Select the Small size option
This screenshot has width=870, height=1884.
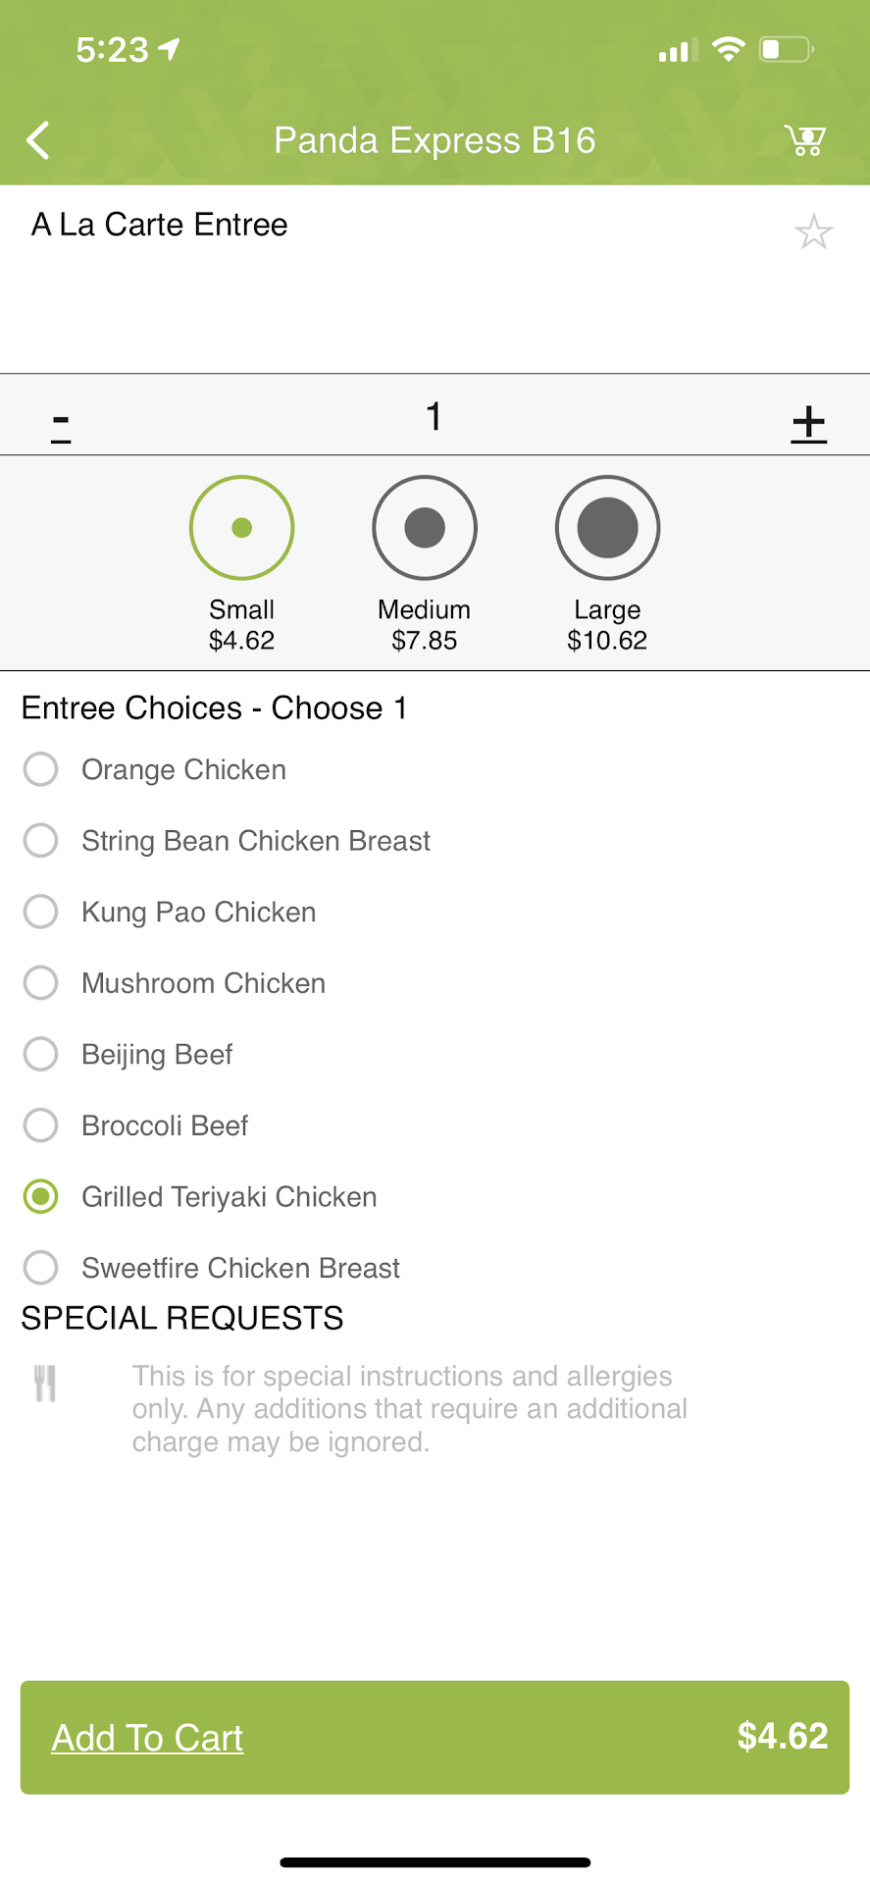[x=241, y=528]
